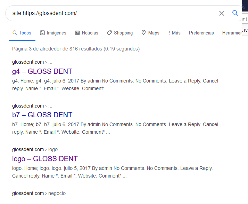This screenshot has width=248, height=204.
Task: Expand the Más menu
Action: tap(174, 33)
